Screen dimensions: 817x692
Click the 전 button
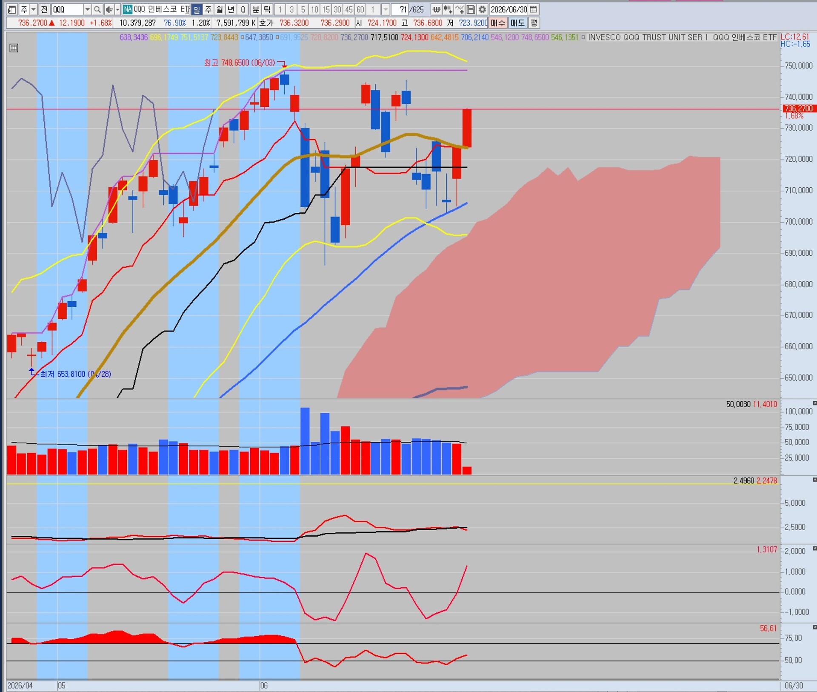pos(44,9)
